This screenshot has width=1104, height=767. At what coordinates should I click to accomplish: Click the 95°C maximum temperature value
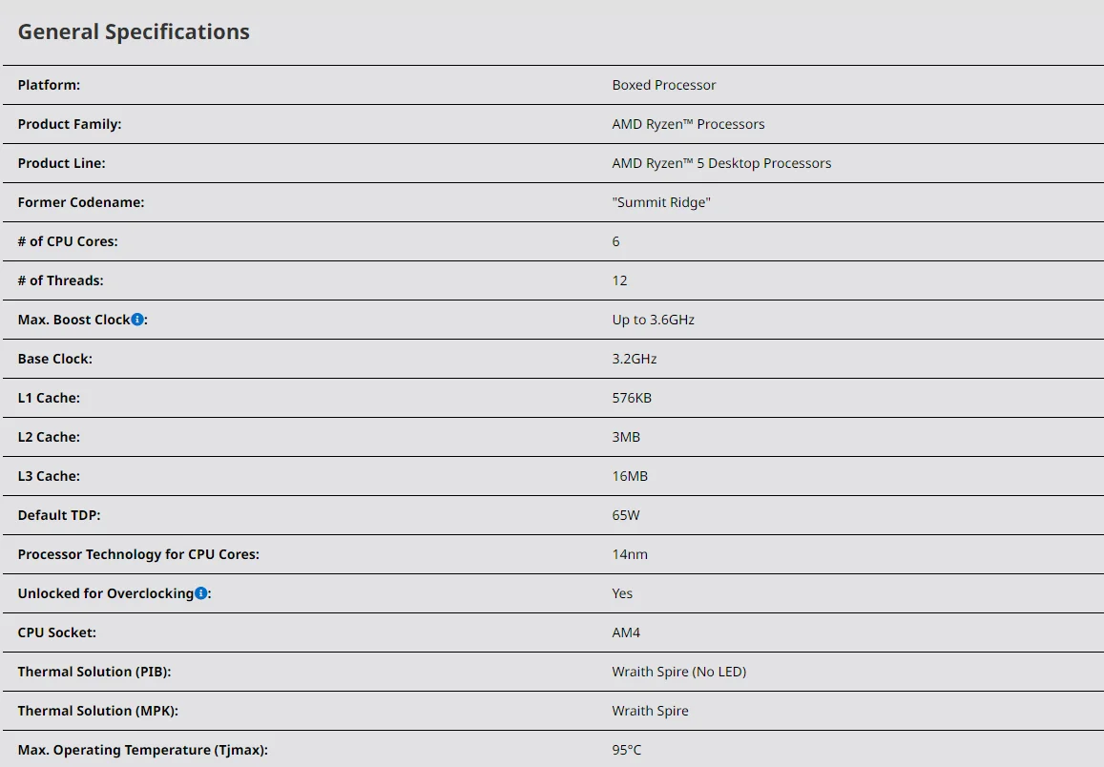(x=627, y=750)
